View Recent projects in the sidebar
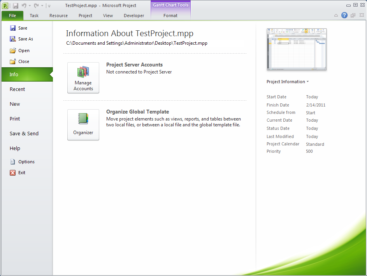This screenshot has height=276, width=367. (x=17, y=89)
